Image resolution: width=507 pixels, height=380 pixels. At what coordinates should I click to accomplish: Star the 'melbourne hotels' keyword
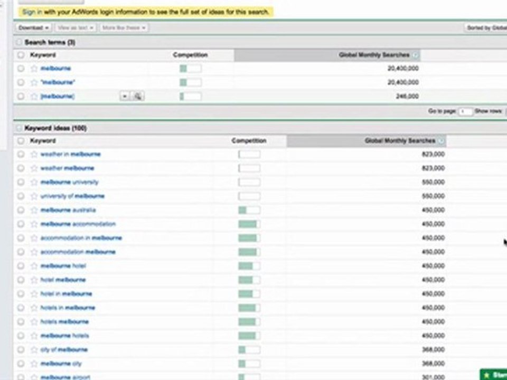[x=34, y=336]
